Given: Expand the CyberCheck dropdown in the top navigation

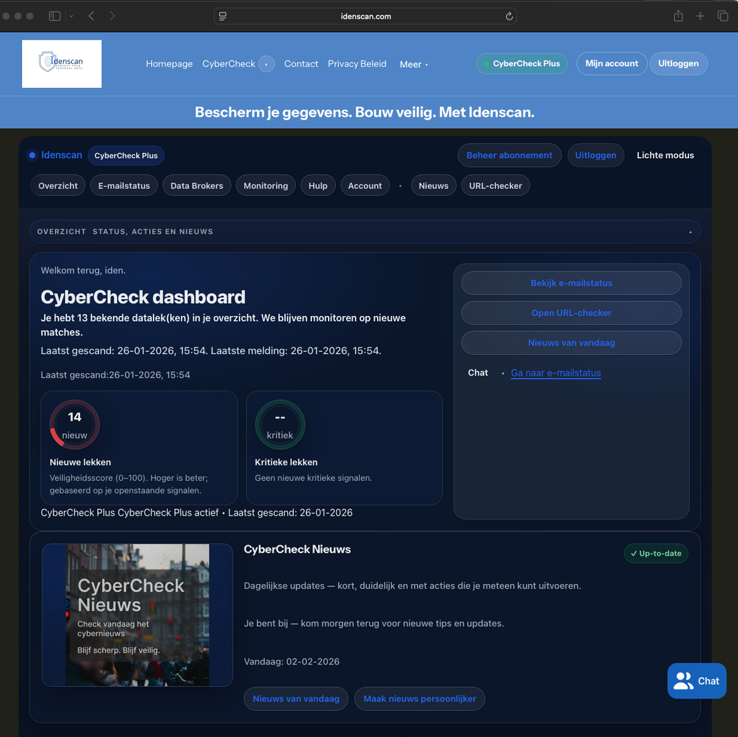Looking at the screenshot, I should click(x=266, y=64).
